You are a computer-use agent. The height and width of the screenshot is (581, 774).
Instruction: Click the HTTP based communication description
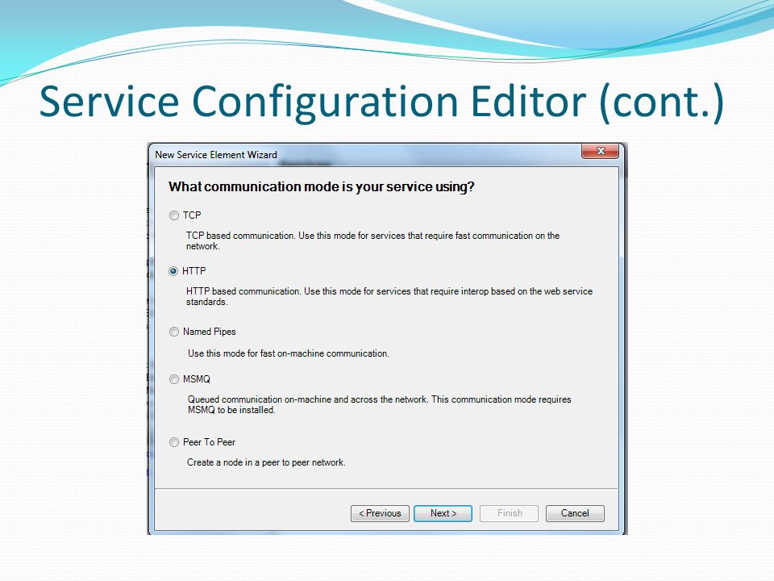click(389, 296)
